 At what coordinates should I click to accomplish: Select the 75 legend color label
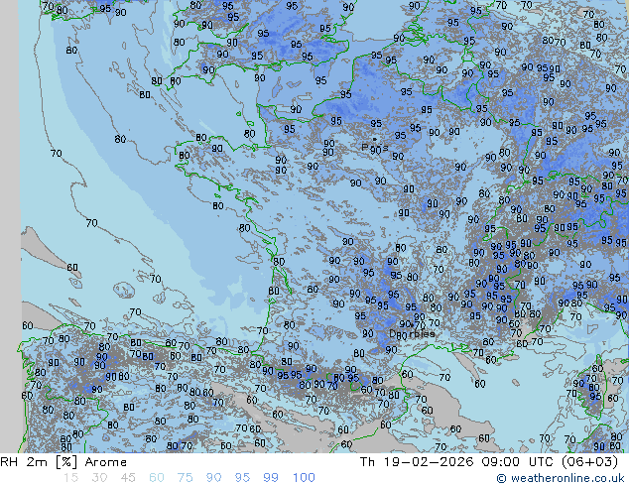(186, 478)
